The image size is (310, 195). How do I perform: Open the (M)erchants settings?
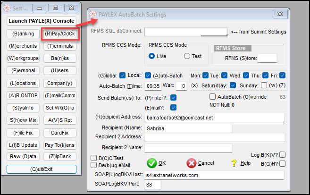coord(22,46)
